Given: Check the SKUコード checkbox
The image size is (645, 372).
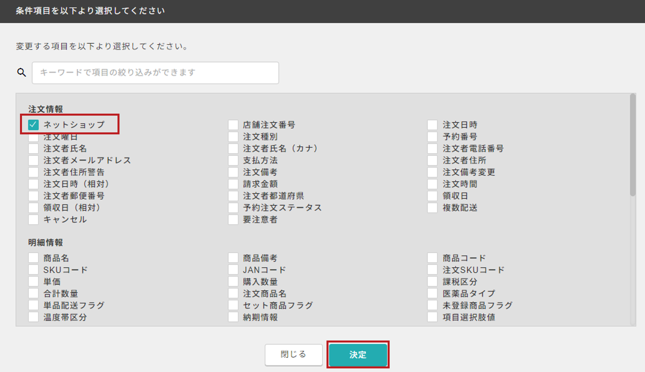Looking at the screenshot, I should pyautogui.click(x=34, y=270).
